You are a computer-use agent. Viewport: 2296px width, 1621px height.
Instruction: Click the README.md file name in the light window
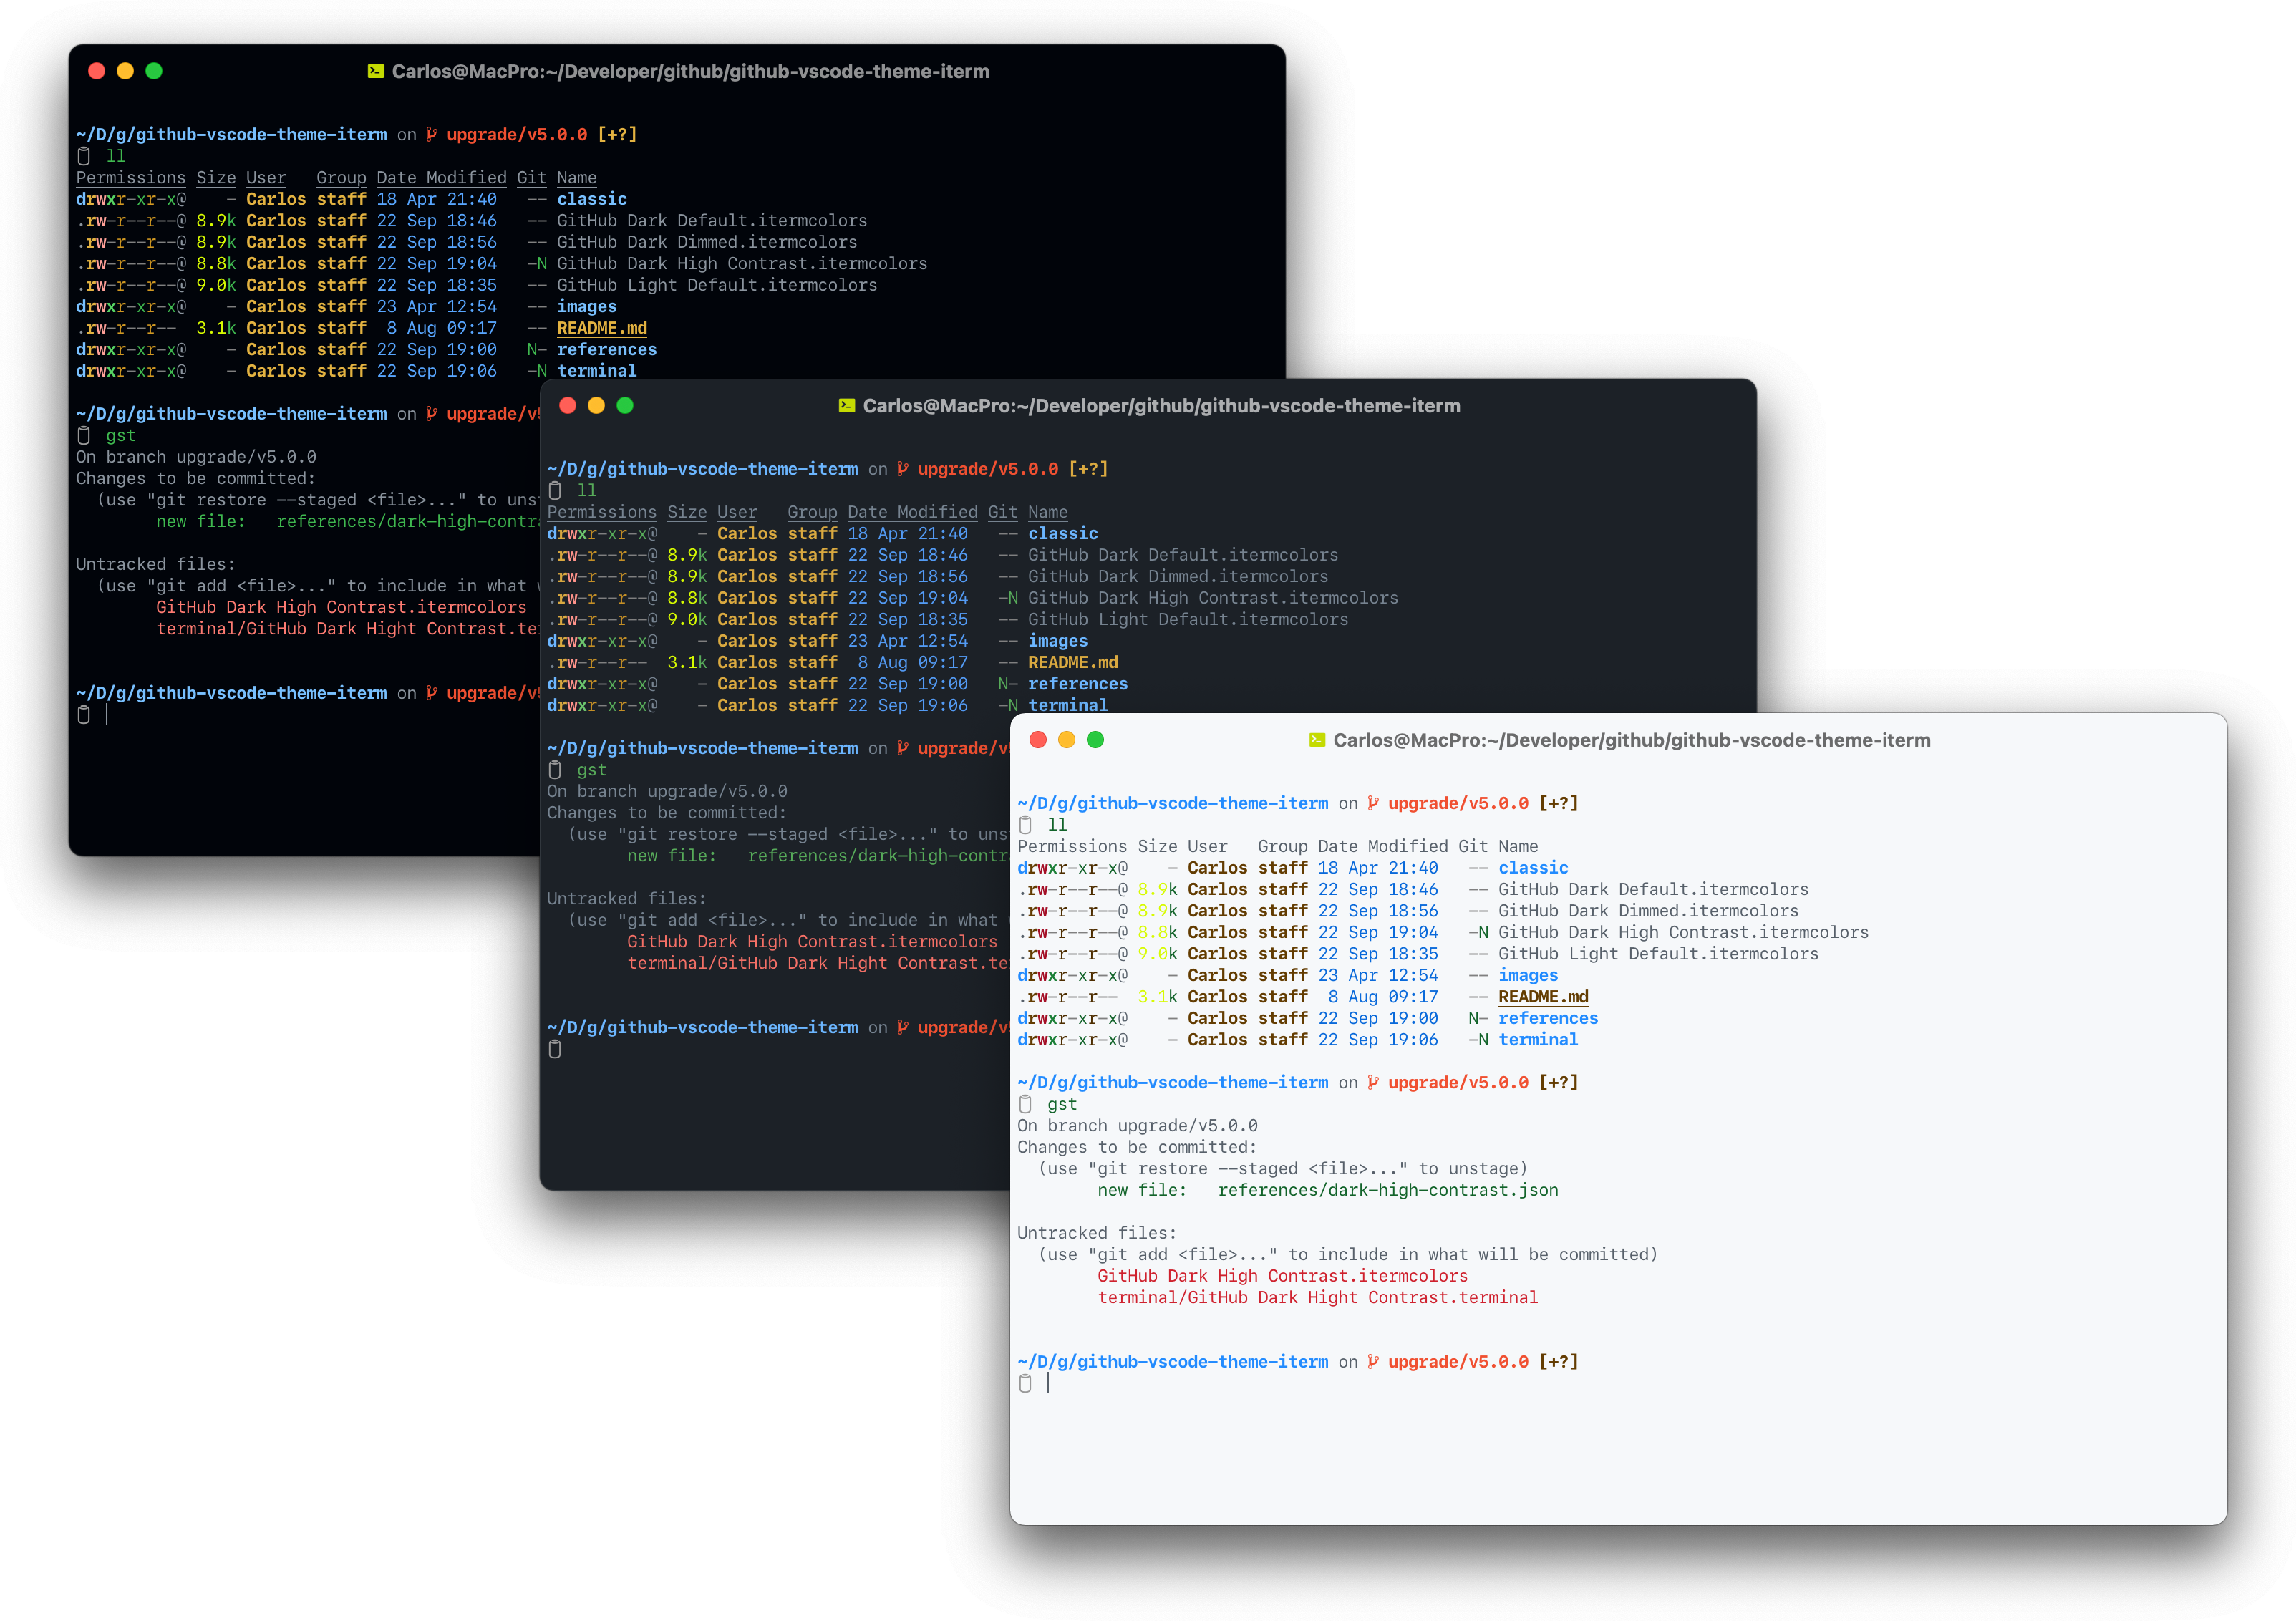(1543, 997)
